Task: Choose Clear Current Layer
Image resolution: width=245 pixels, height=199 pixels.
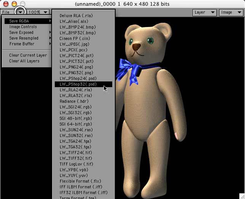Action: pos(28,55)
